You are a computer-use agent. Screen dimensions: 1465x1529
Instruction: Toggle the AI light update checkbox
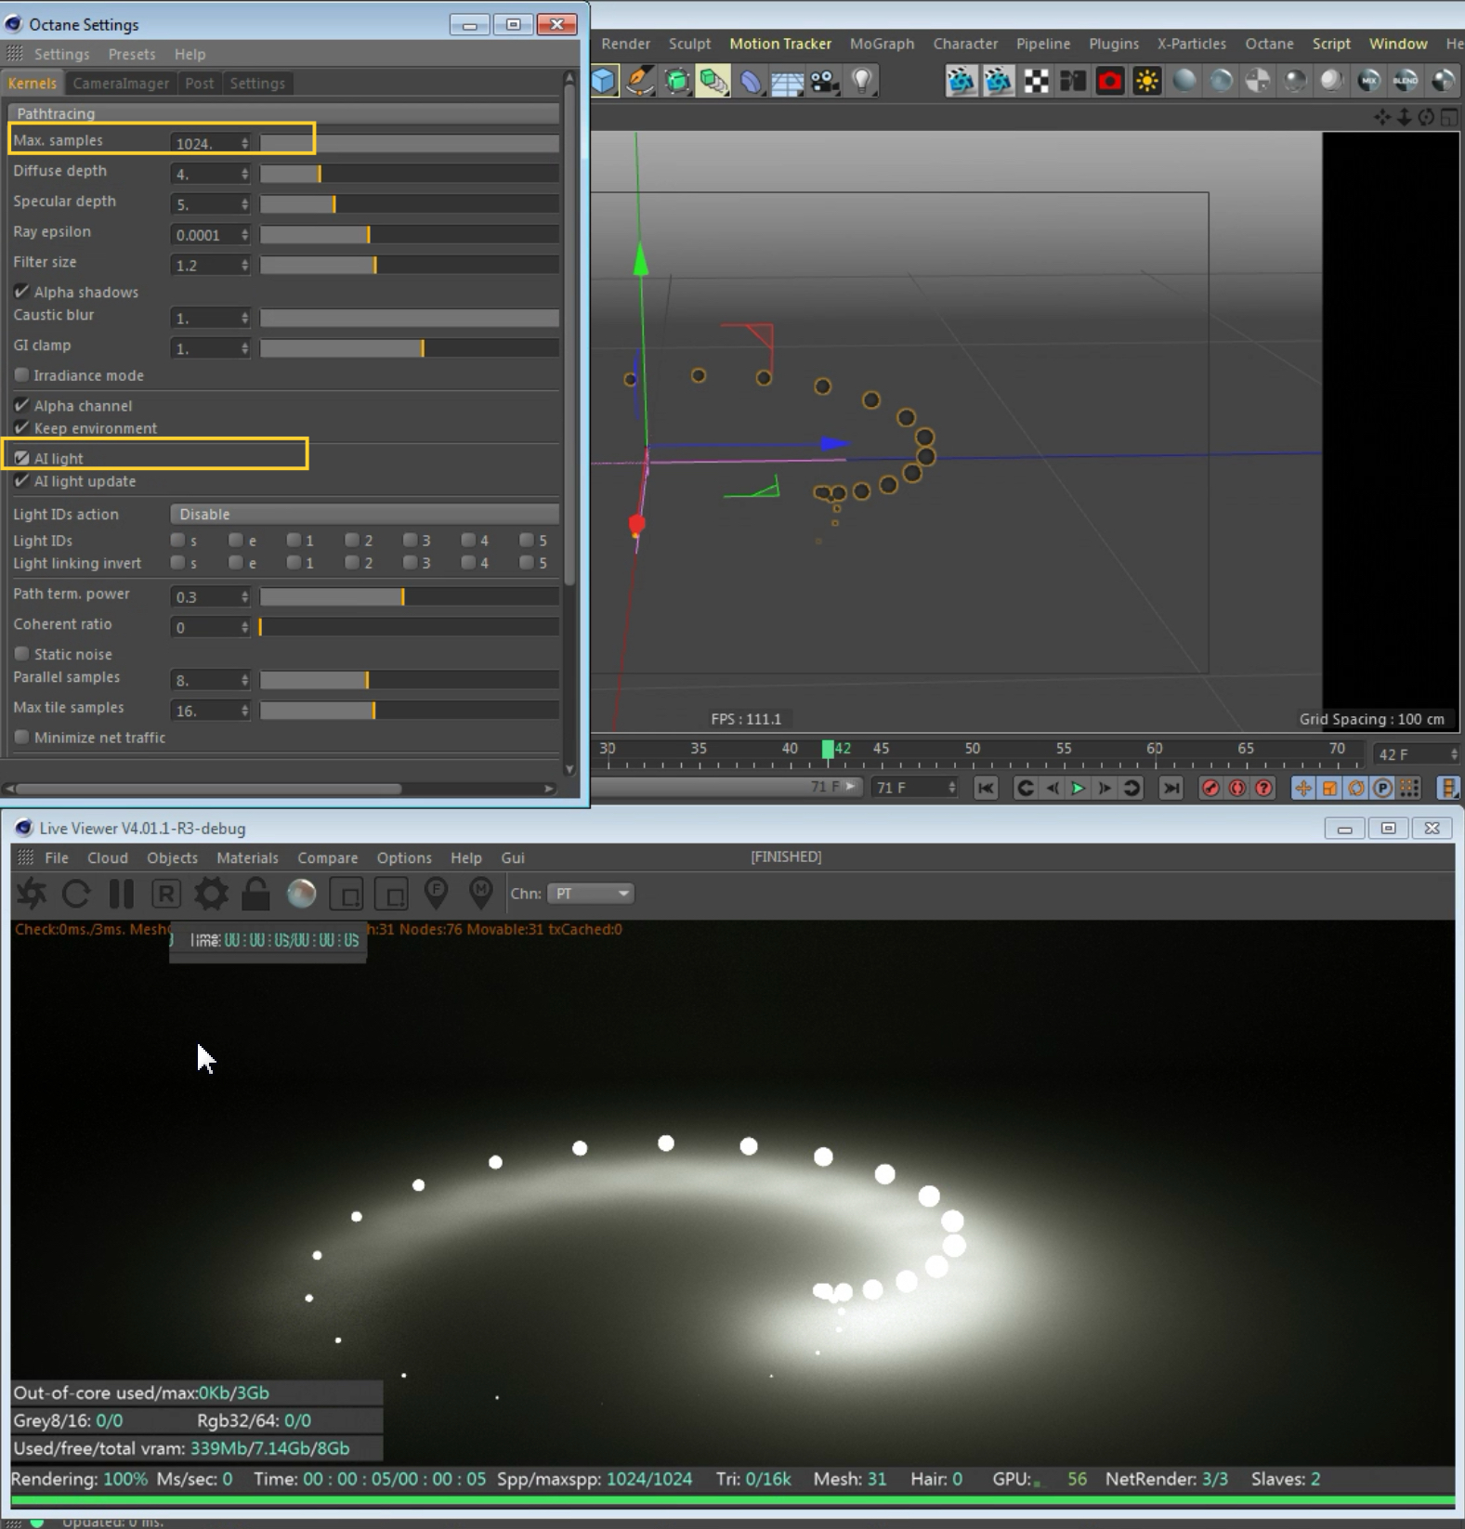coord(21,481)
